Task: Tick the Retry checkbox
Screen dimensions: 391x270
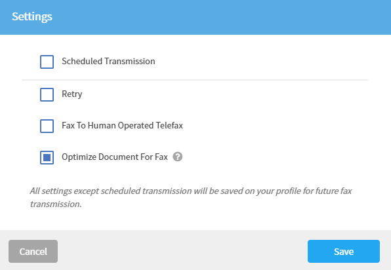Action: click(x=47, y=94)
